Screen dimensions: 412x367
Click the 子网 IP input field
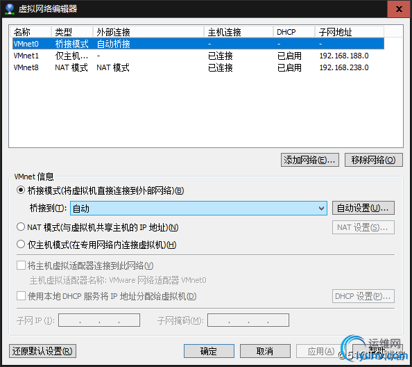(x=99, y=320)
